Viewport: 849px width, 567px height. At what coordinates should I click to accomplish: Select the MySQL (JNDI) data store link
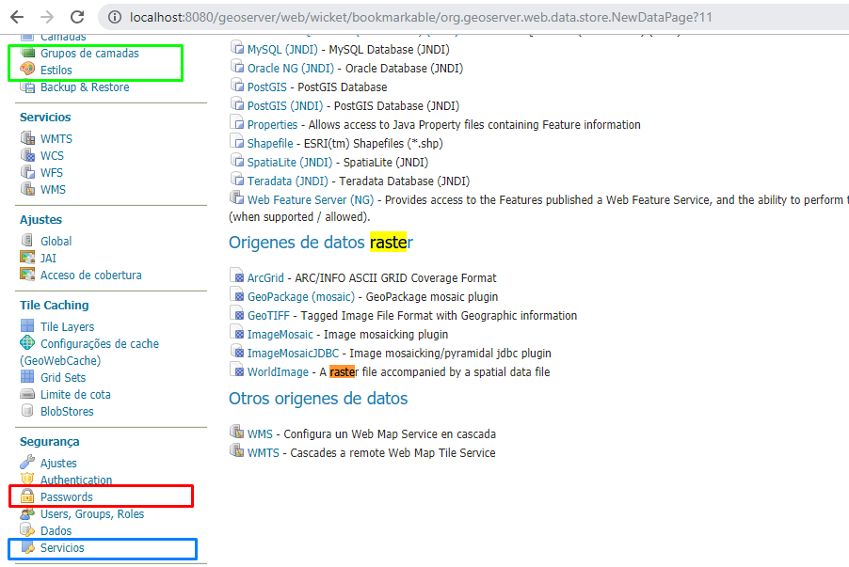(x=282, y=49)
